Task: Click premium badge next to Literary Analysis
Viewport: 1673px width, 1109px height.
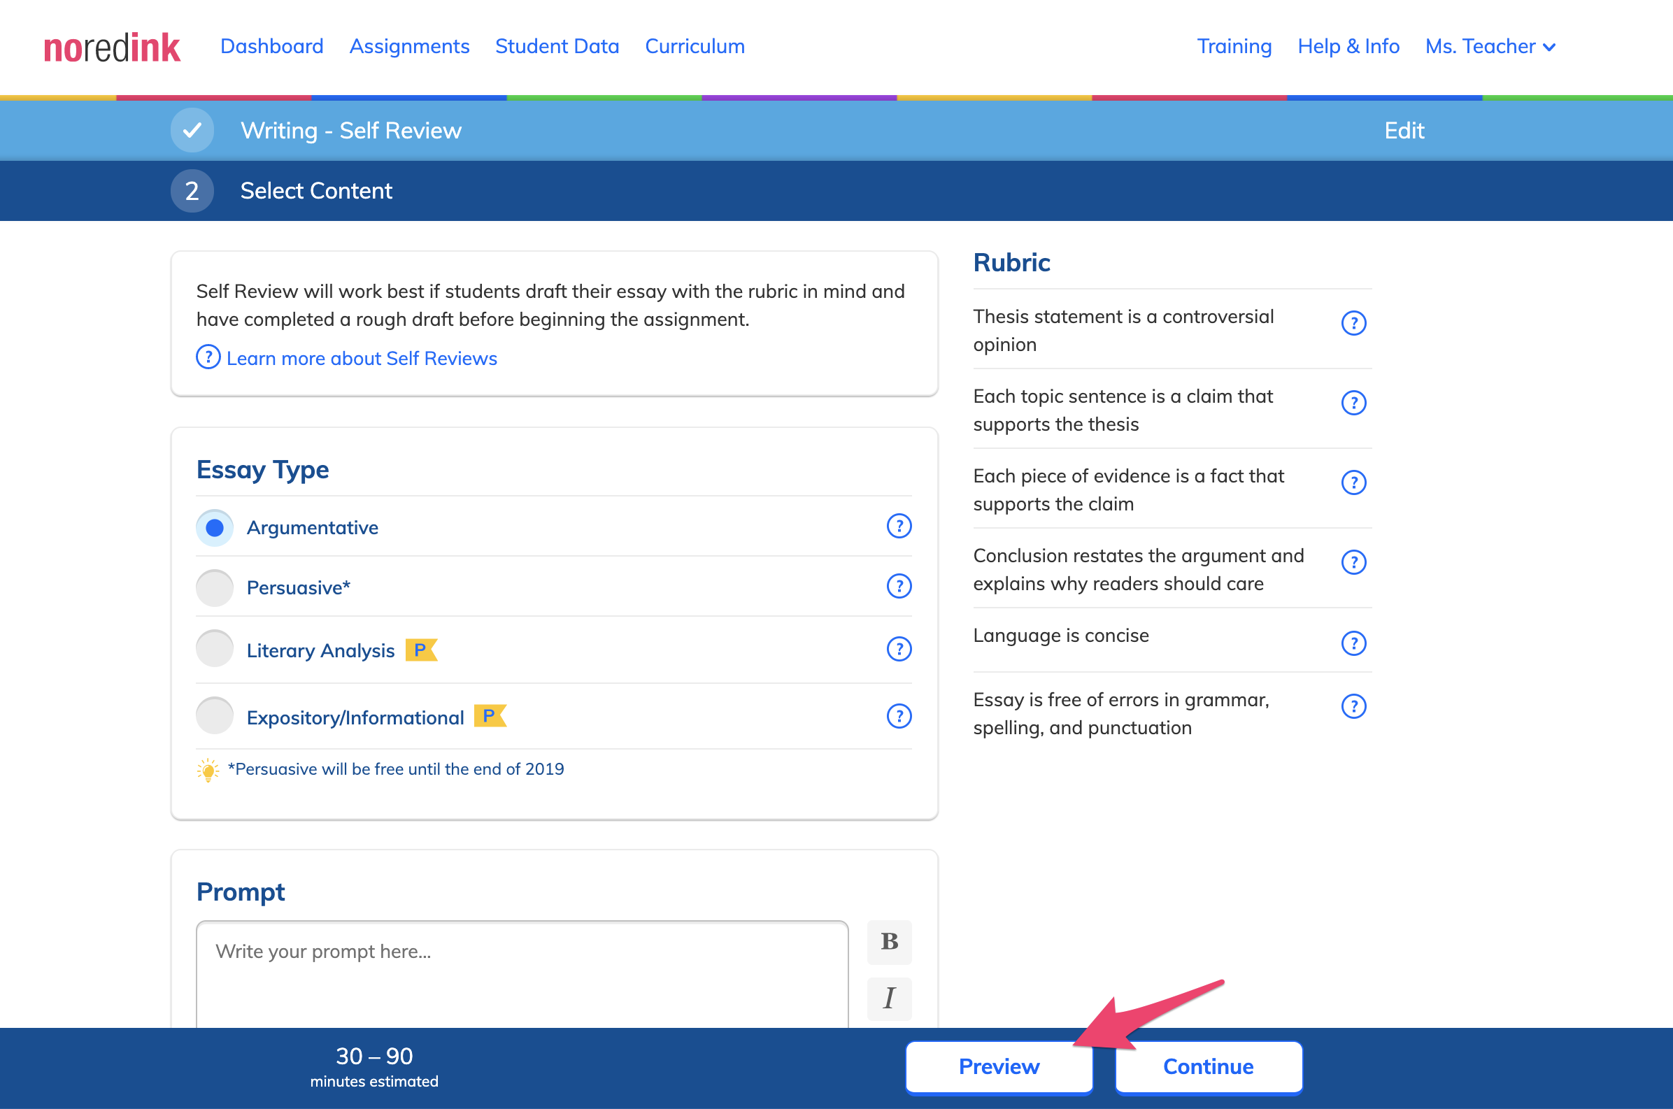Action: click(x=421, y=650)
